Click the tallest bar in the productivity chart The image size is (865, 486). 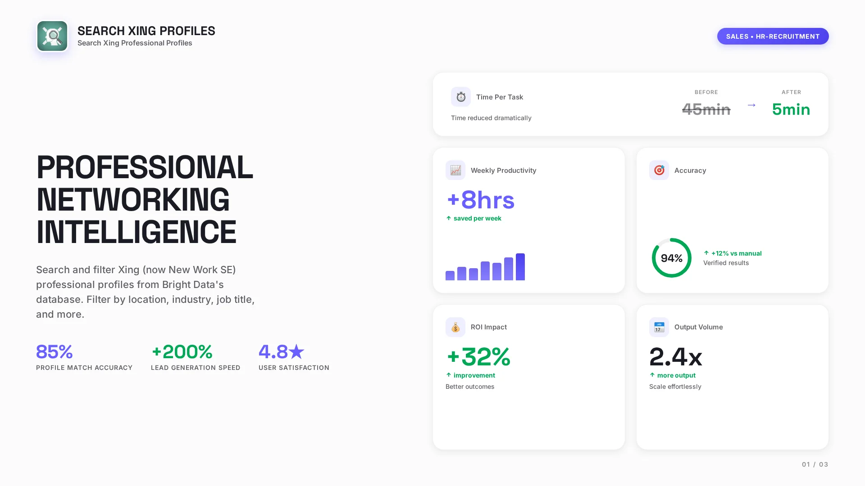[x=520, y=267]
